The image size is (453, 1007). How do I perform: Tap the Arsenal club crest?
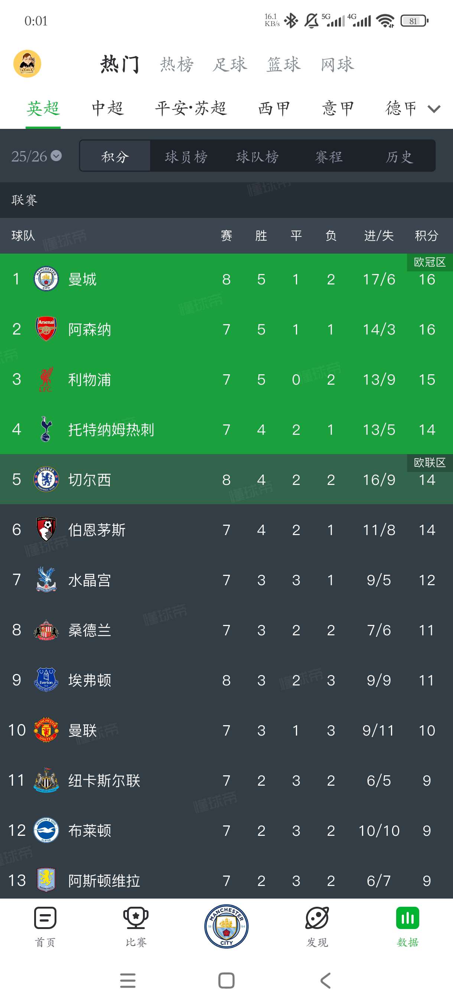pos(46,329)
